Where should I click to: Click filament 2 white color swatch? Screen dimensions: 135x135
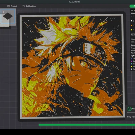click(x=132, y=21)
